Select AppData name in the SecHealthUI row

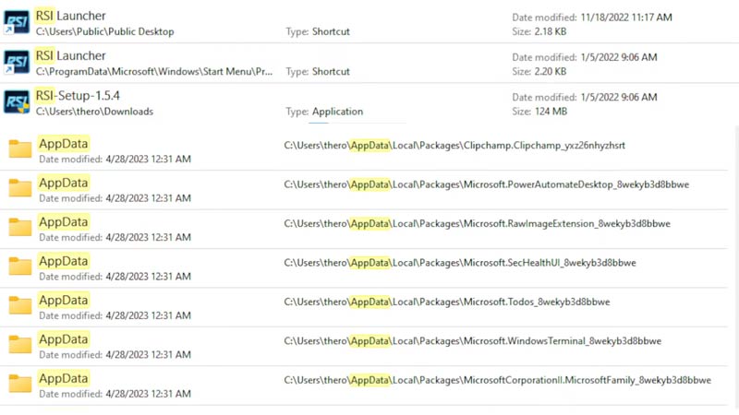(x=64, y=261)
